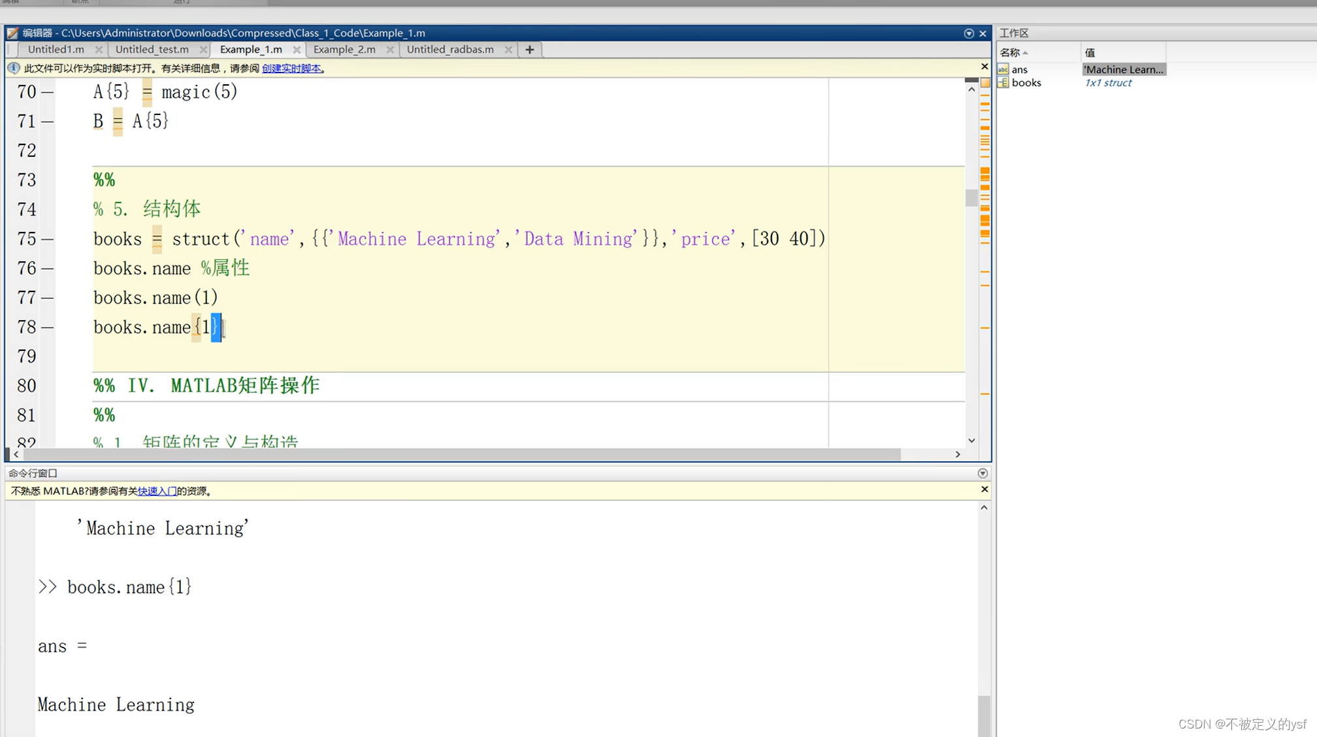Click the editor scroll down arrow
The width and height of the screenshot is (1317, 737).
point(971,440)
